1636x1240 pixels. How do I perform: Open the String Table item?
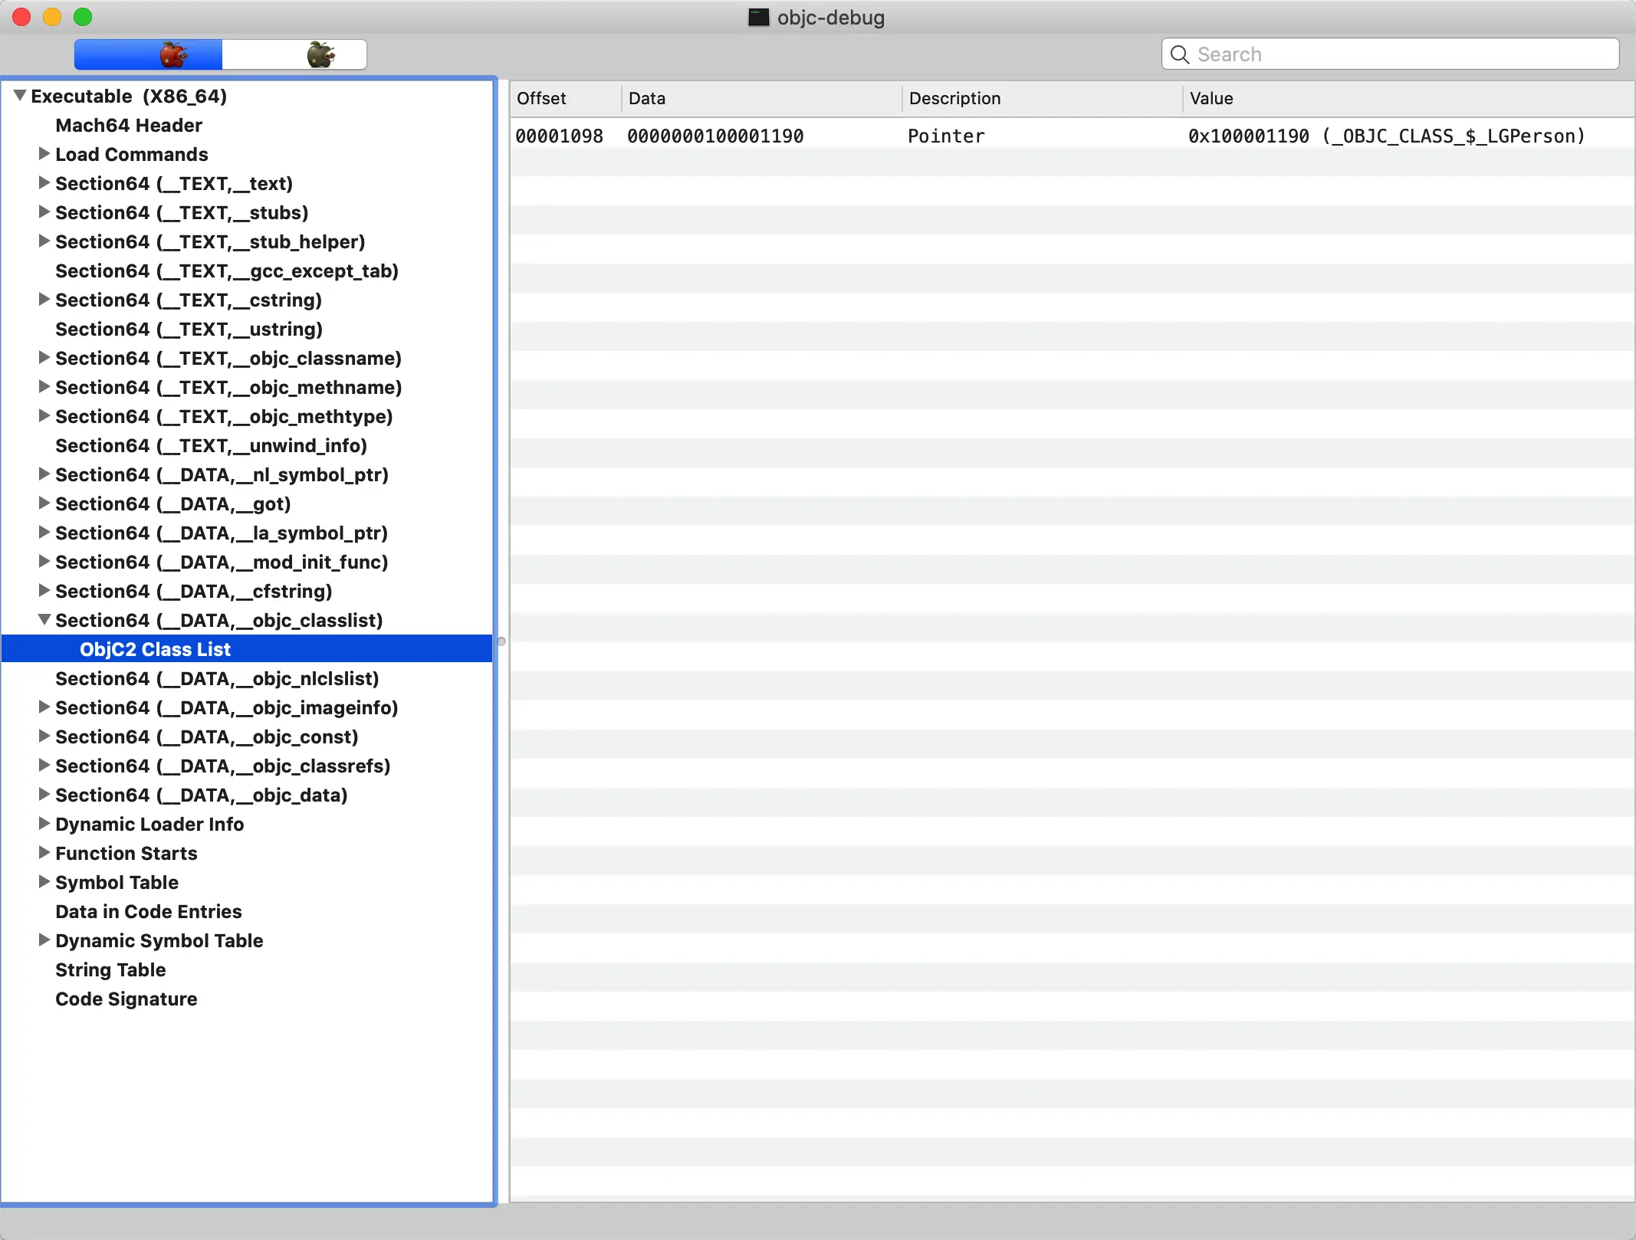(x=110, y=969)
